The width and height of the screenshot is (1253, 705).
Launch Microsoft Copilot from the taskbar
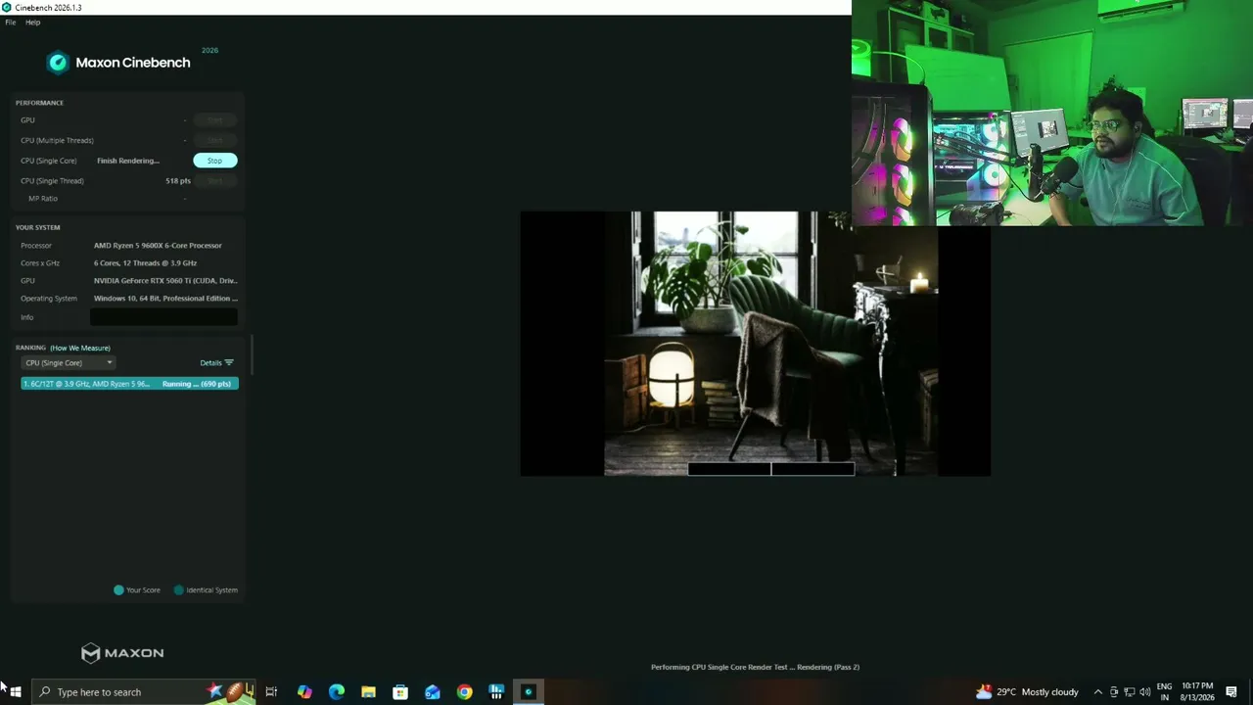[304, 692]
